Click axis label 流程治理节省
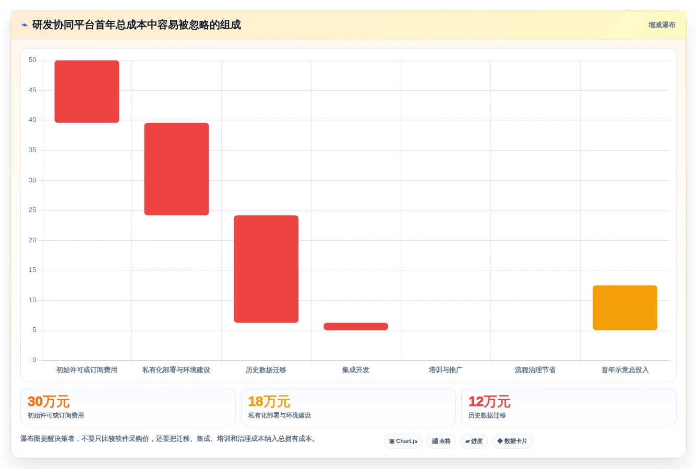 pyautogui.click(x=535, y=370)
